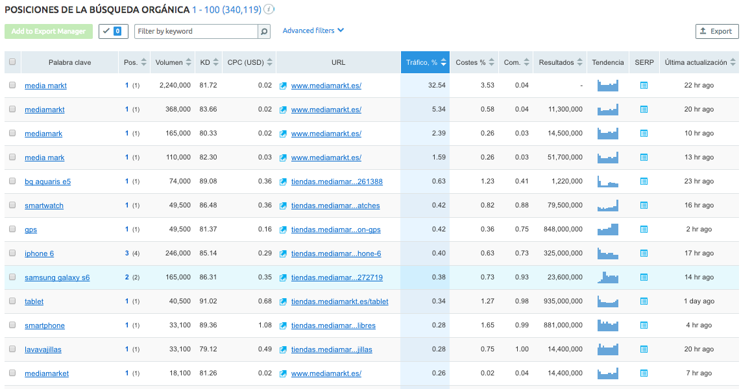Check the media markt row checkbox

(12, 86)
